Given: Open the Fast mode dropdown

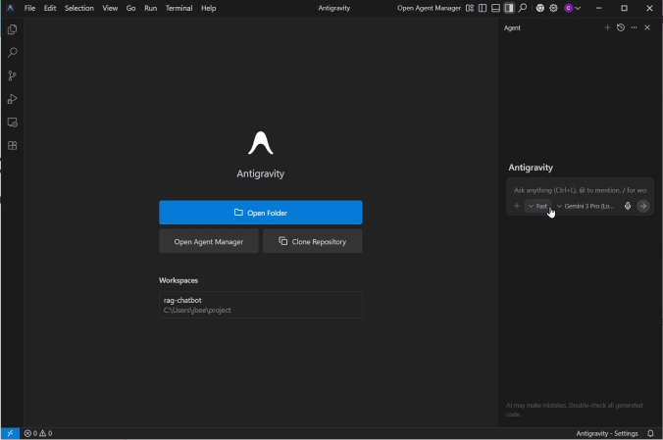Looking at the screenshot, I should [x=537, y=206].
